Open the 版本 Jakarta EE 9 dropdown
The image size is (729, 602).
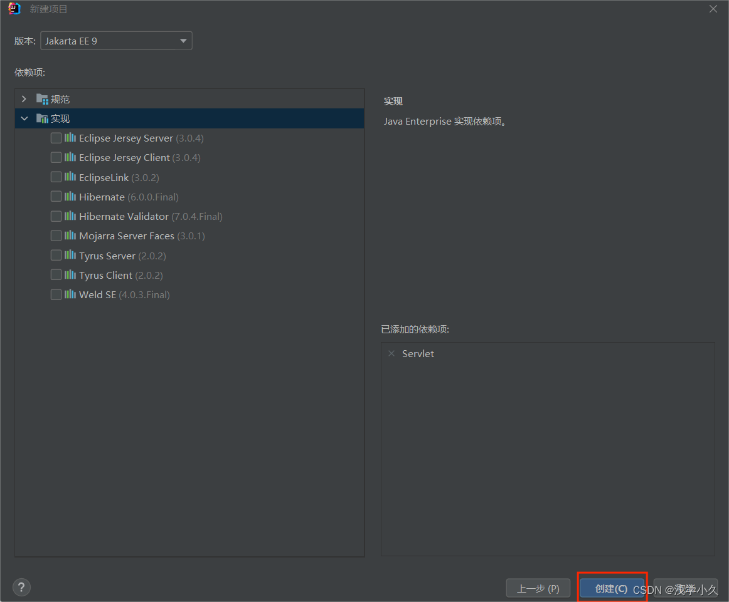[116, 41]
